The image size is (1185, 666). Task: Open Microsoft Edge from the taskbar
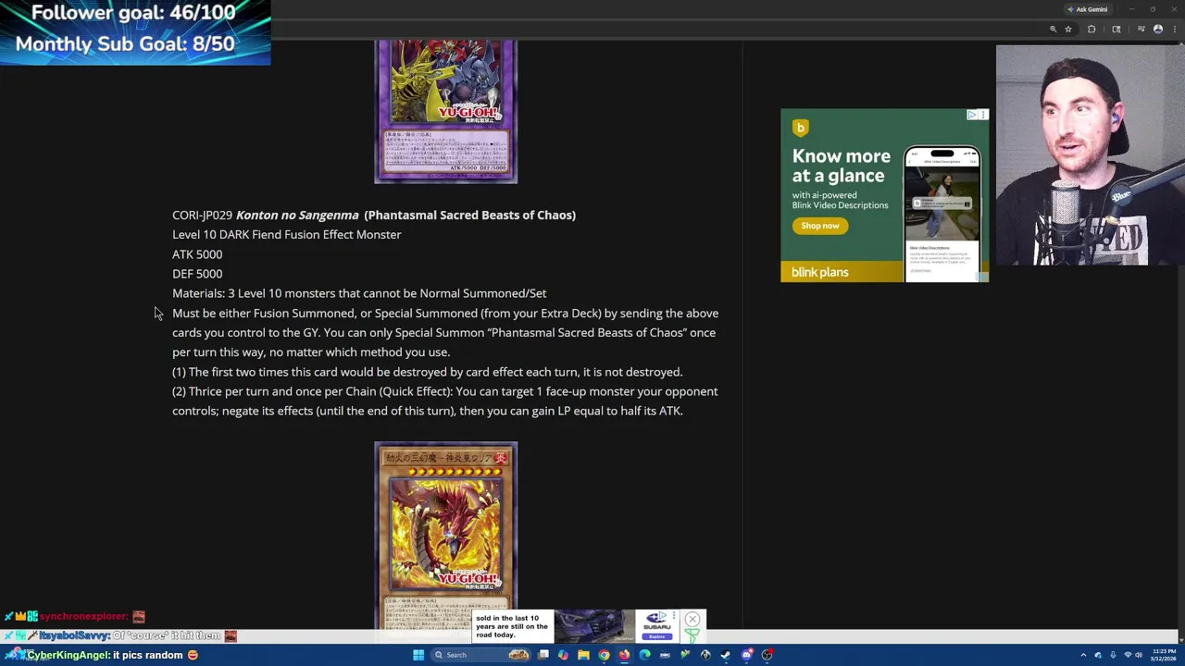click(644, 655)
